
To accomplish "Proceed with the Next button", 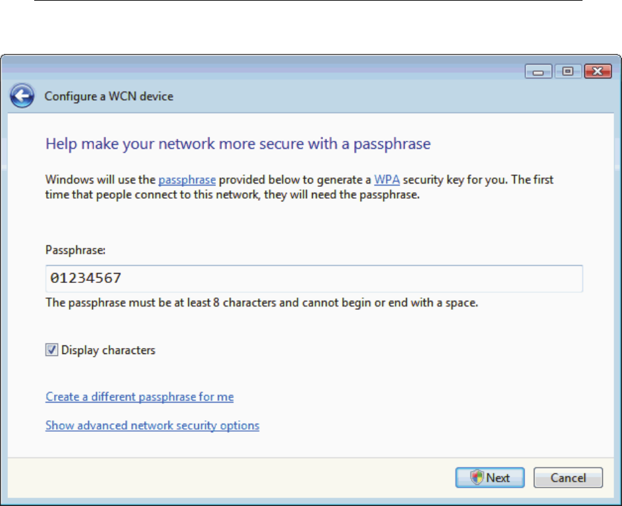I will click(490, 478).
